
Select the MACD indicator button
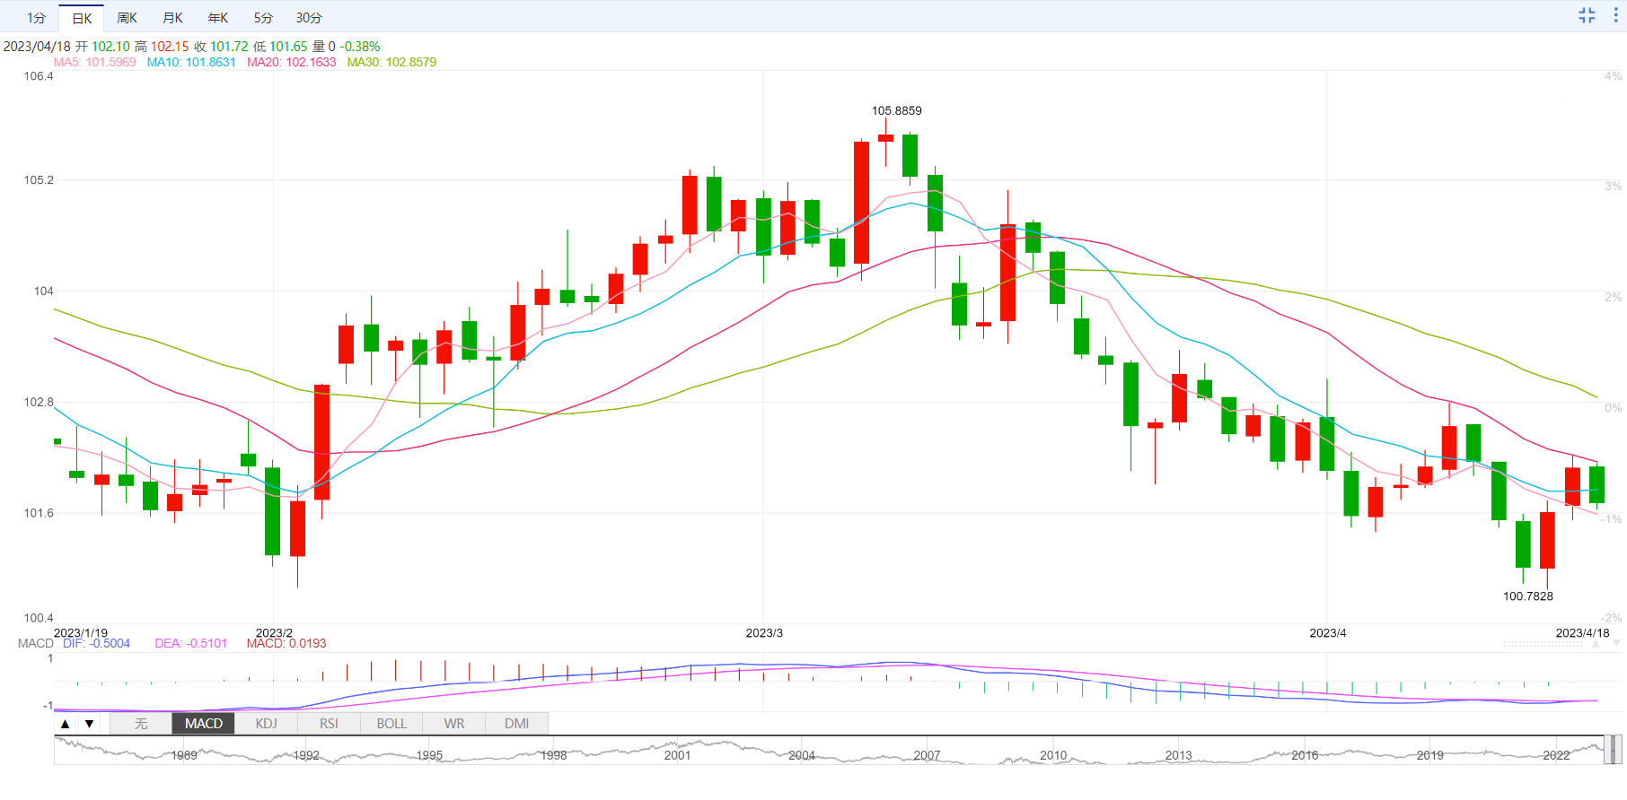pyautogui.click(x=204, y=724)
